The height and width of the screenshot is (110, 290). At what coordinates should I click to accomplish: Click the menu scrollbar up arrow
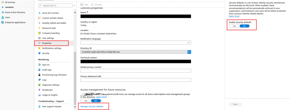(x=75, y=12)
